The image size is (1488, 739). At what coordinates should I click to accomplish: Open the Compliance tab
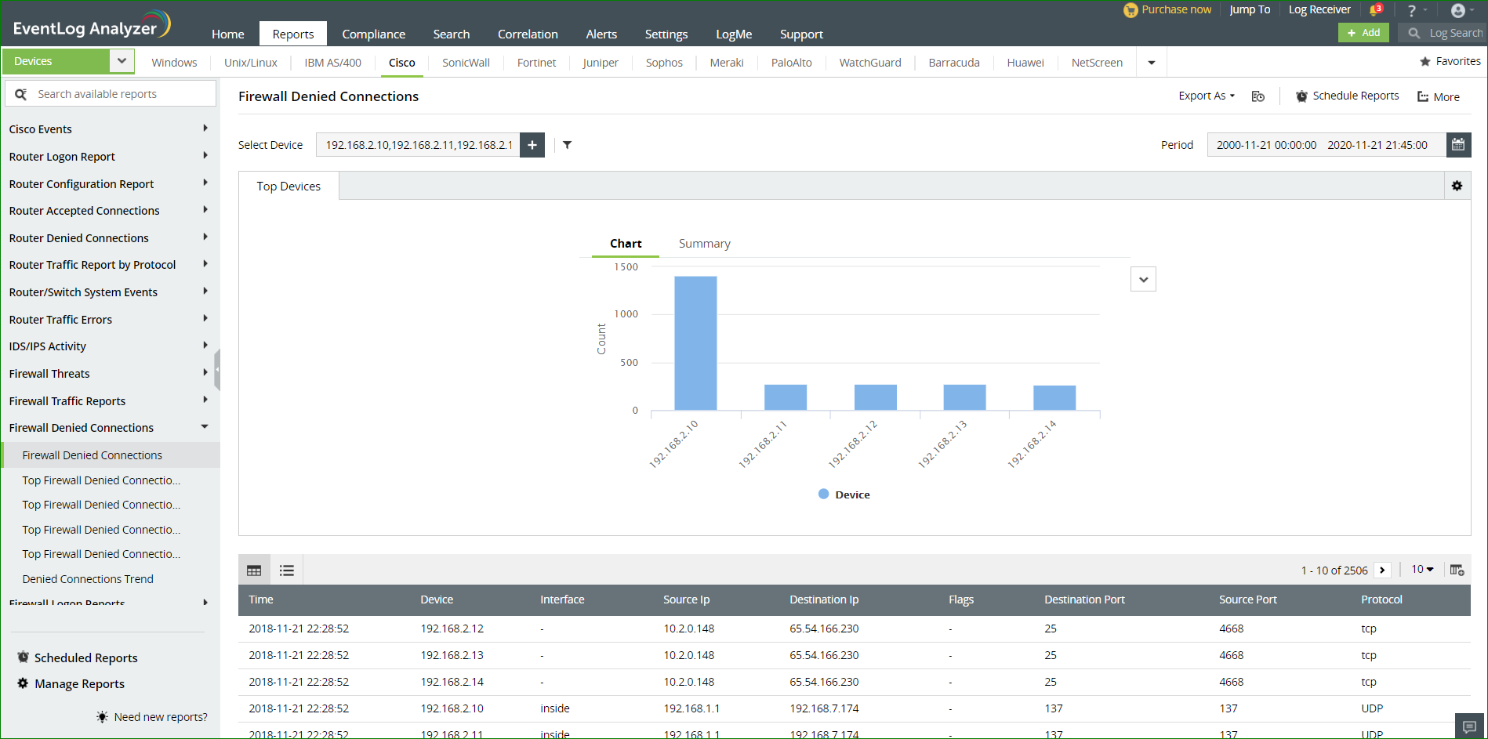(374, 34)
